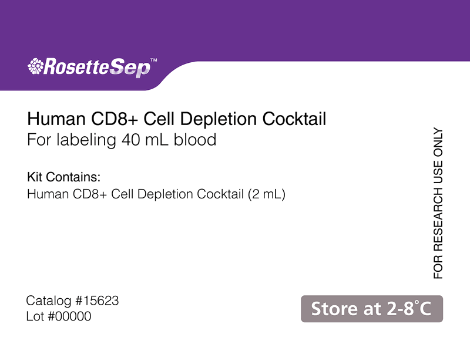
Task: Click the 'Store at 2-8°C' gray badge
Action: 372,309
